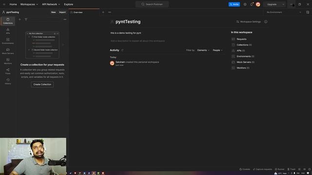The image size is (312, 175).
Task: Open the Mock Servers sidebar section
Action: [8, 51]
